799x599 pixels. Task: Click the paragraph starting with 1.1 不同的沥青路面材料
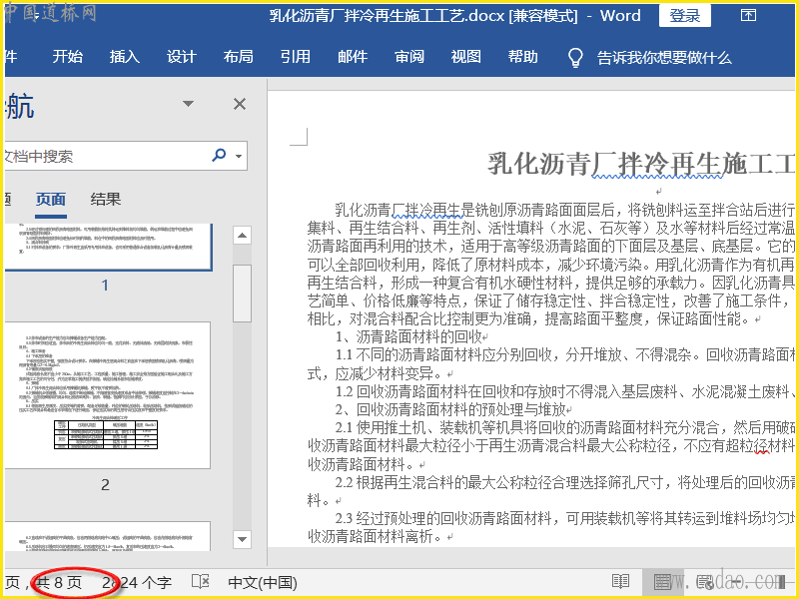551,364
